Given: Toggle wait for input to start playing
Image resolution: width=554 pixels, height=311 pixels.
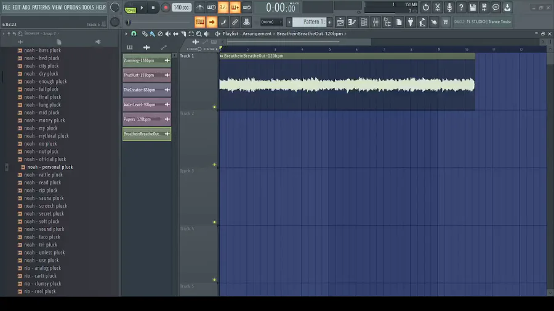Looking at the screenshot, I should 211,7.
